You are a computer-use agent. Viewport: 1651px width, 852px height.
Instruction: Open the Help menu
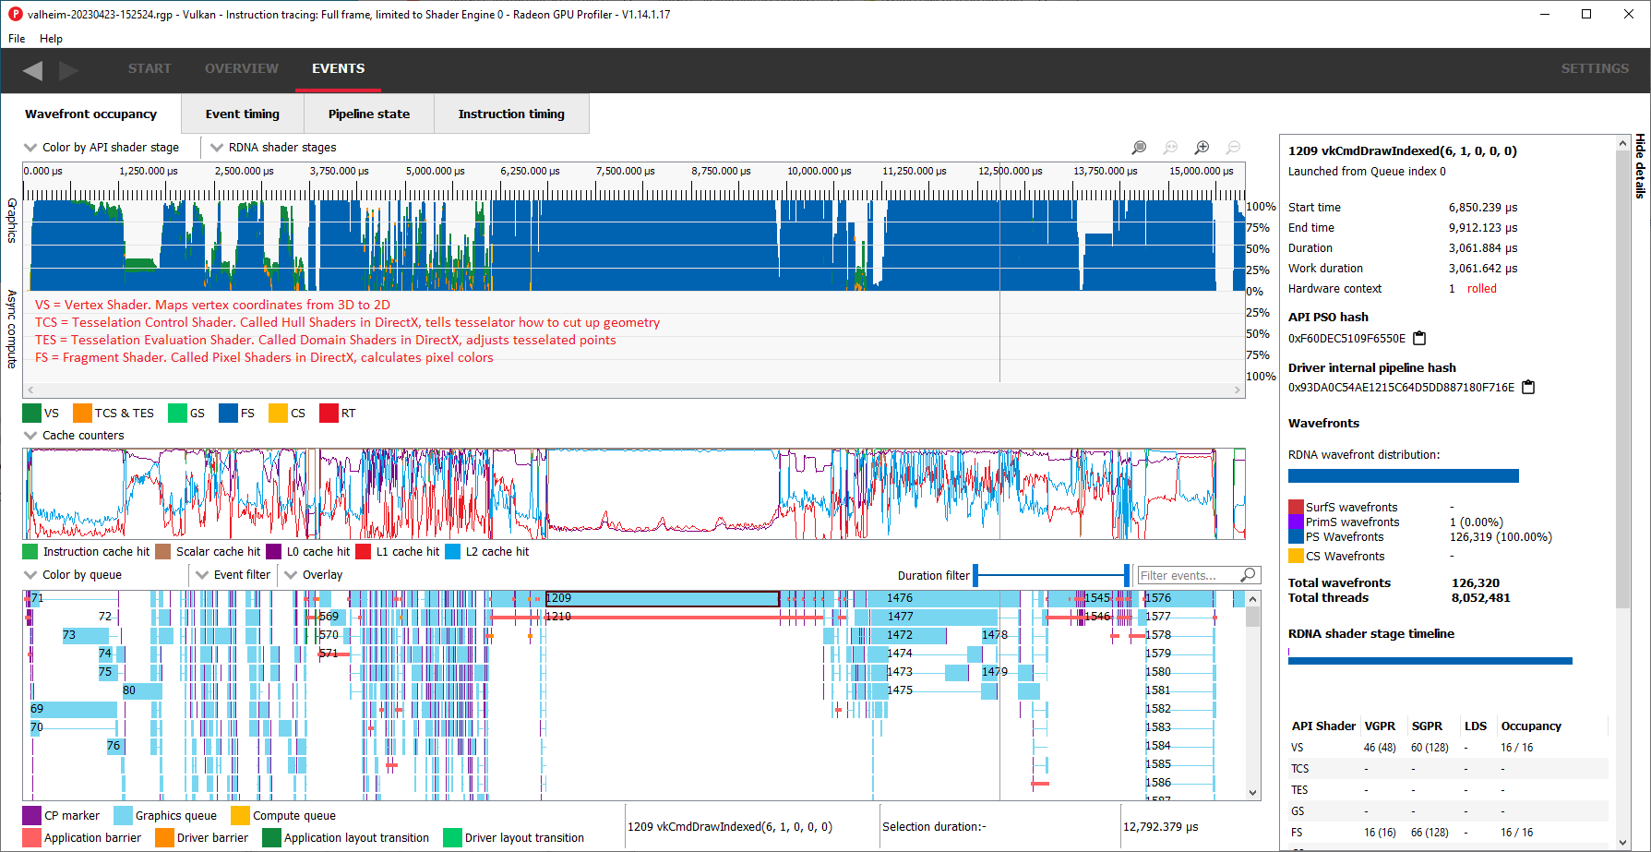[x=51, y=39]
